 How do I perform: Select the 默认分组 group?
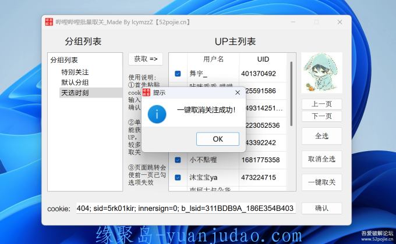75,82
